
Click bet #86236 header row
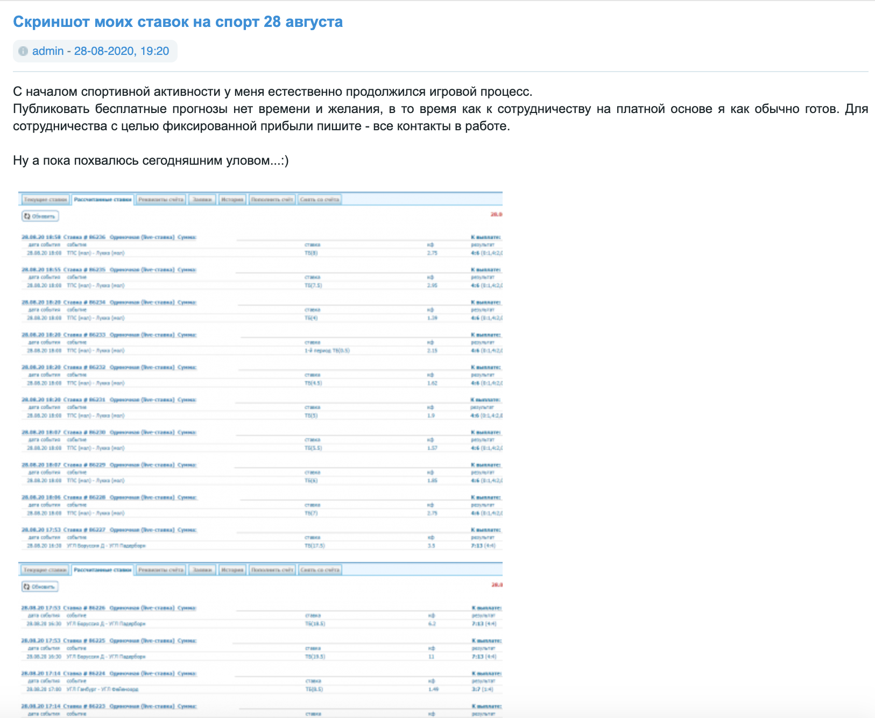(109, 237)
